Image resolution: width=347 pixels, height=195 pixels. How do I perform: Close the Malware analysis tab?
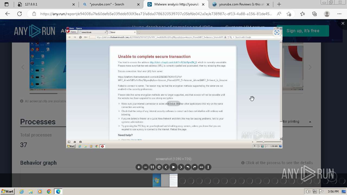(x=203, y=4)
